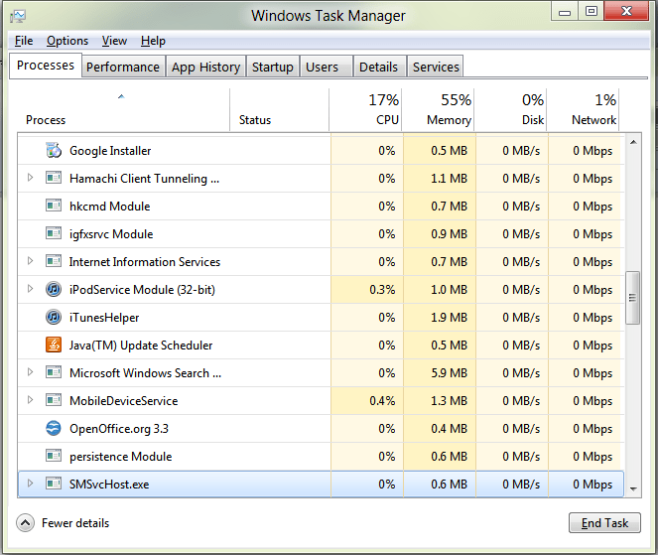
Task: Click the SMSvcHost.exe process icon
Action: (54, 484)
